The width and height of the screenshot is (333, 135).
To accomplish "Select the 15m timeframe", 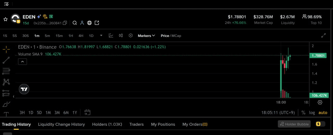I will tap(59, 36).
